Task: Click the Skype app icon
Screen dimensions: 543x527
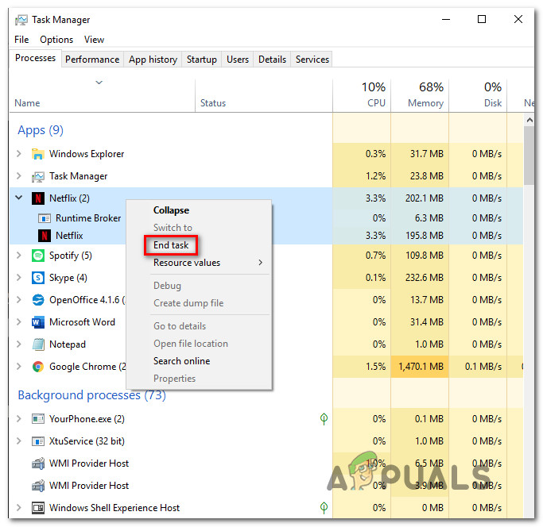Action: (37, 278)
